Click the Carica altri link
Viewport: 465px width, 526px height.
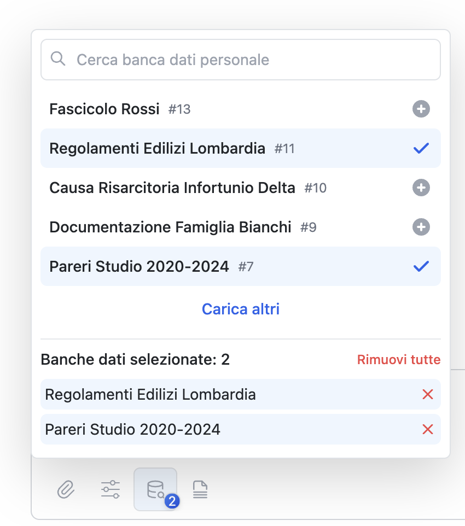pyautogui.click(x=241, y=309)
